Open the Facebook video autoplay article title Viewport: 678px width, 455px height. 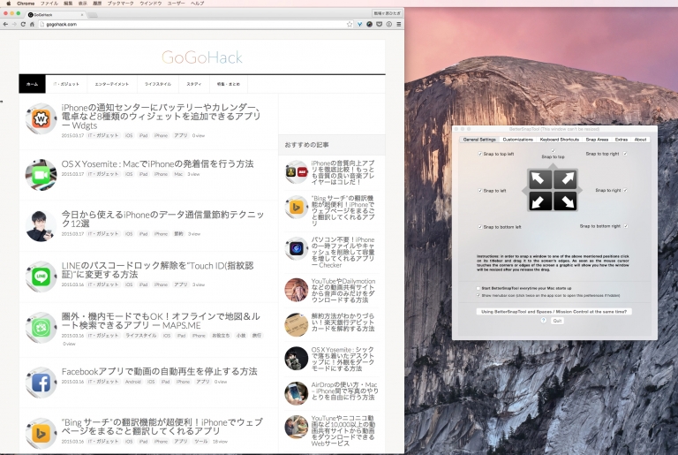159,371
